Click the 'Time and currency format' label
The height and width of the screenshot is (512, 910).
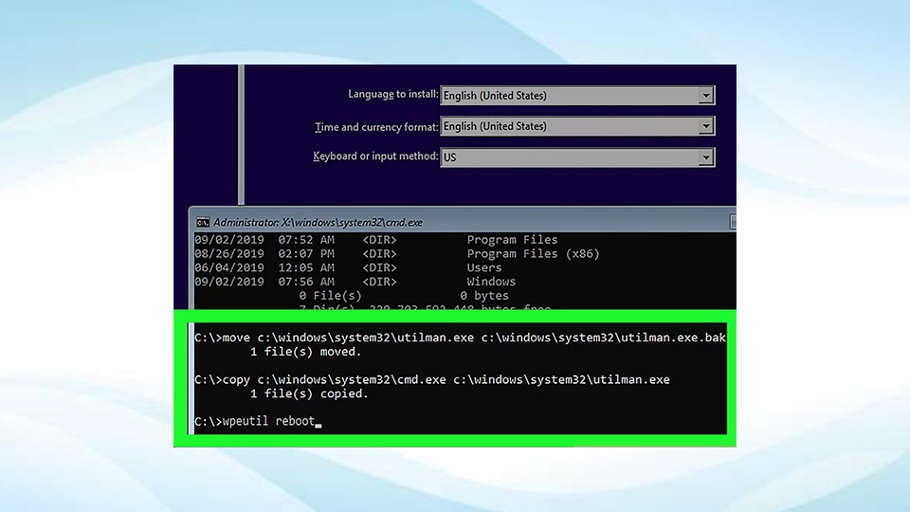click(x=376, y=127)
